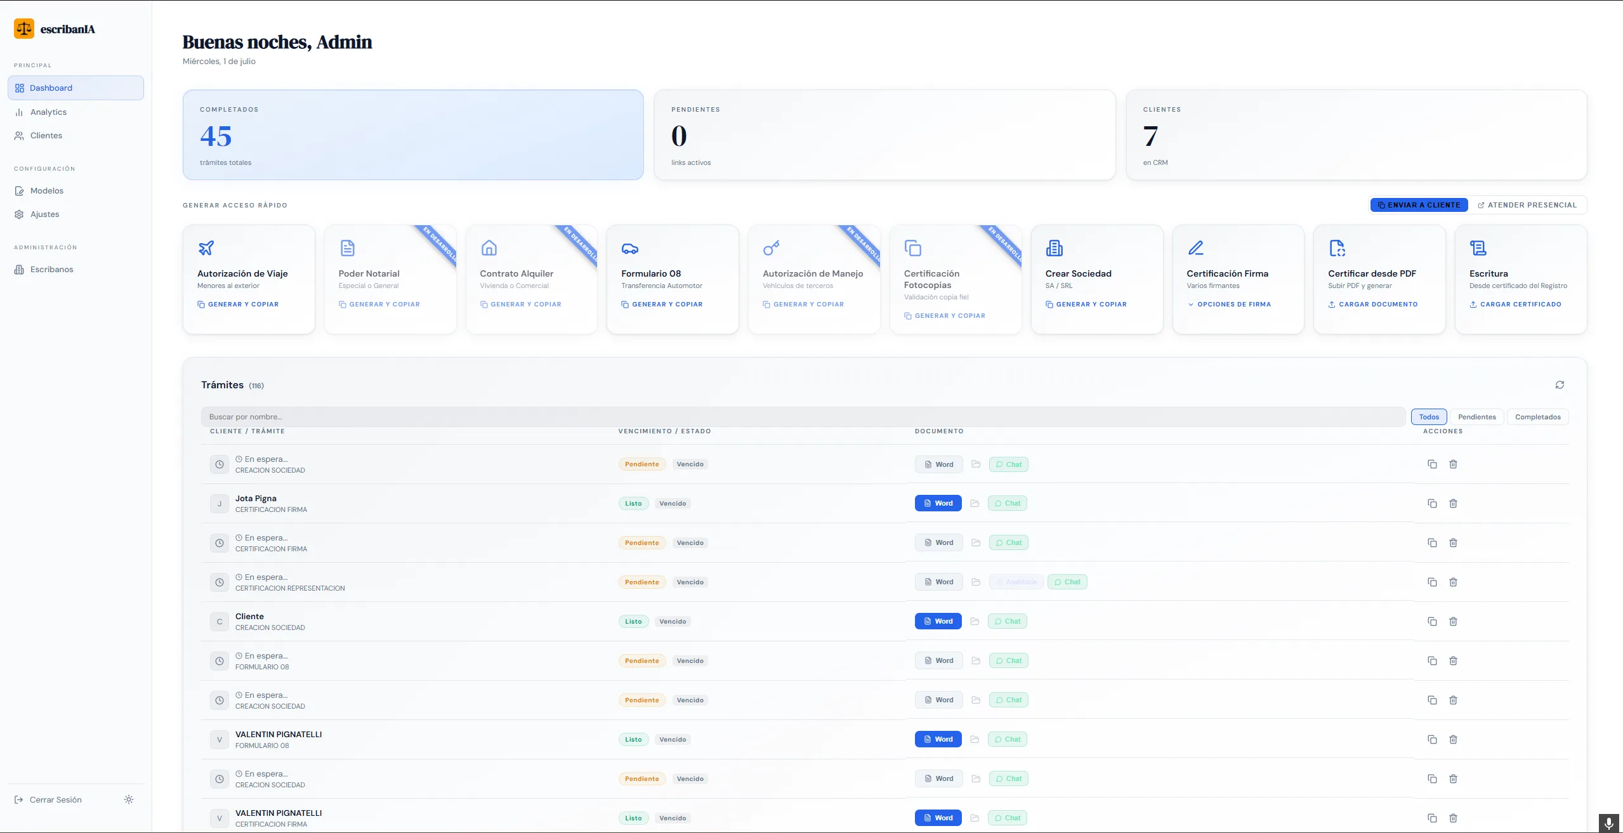
Task: Click Word for Valentin Pignatelli Formulario 08
Action: 938,739
